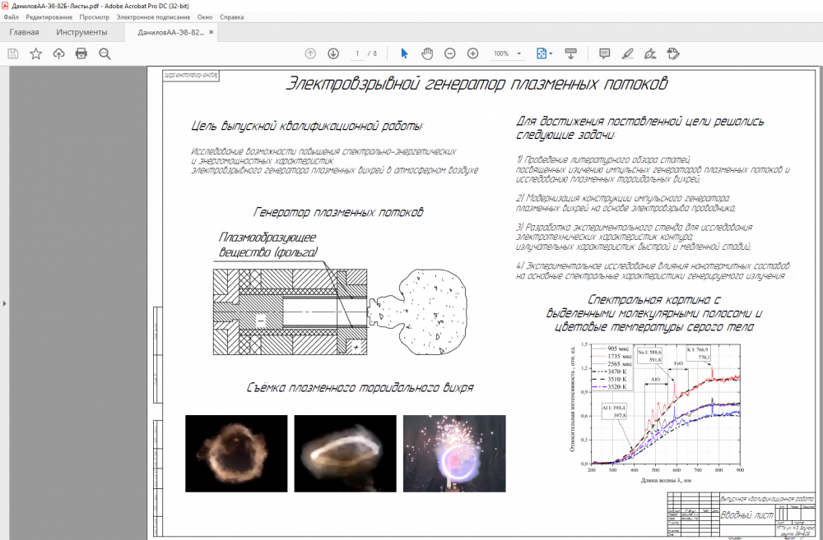Viewport: 823px width, 540px height.
Task: Click the star bookmark icon
Action: 35,53
